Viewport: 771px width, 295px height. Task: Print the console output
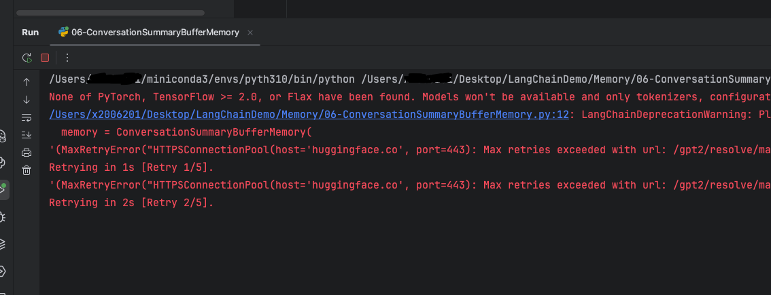pyautogui.click(x=27, y=153)
